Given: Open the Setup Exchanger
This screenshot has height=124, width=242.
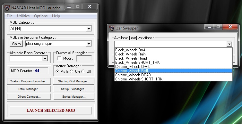Looking at the screenshot, I should [x=74, y=89].
